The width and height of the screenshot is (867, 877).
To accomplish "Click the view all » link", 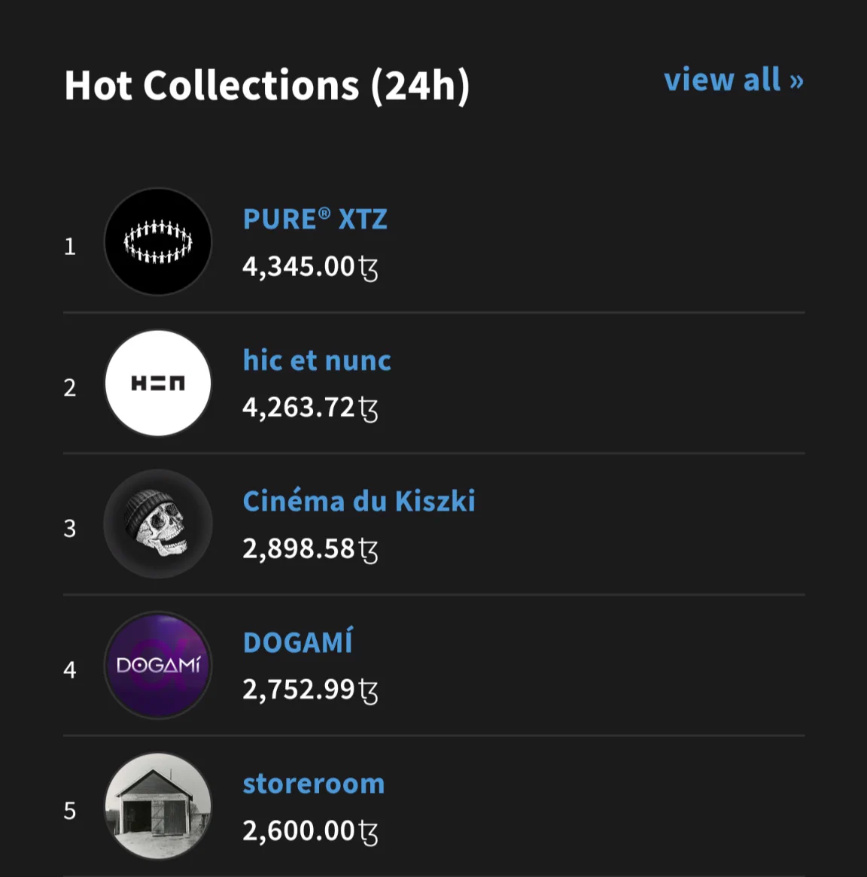I will tap(734, 80).
